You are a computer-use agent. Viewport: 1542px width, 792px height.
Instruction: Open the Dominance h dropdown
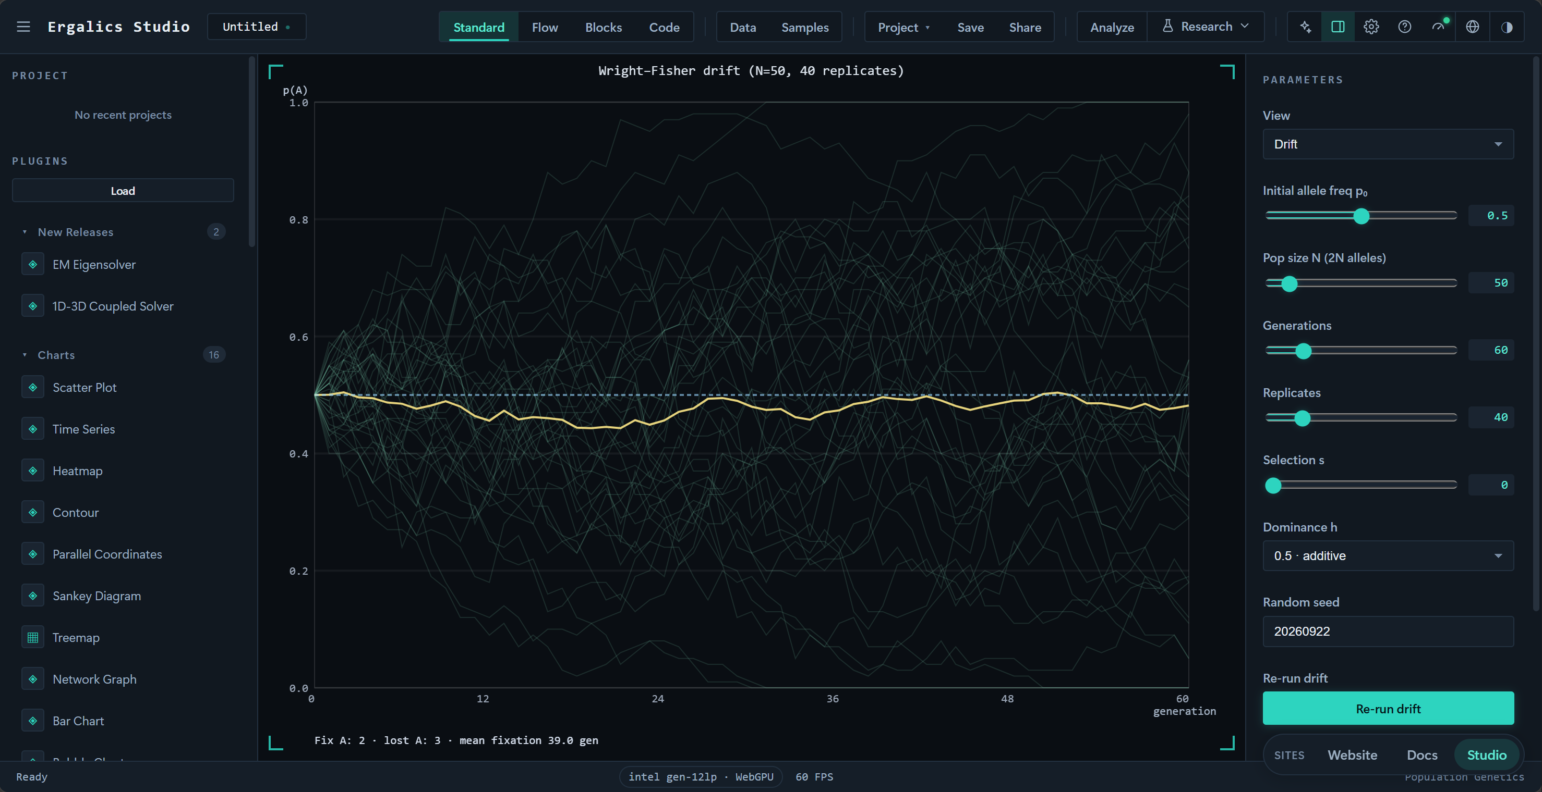click(1388, 556)
